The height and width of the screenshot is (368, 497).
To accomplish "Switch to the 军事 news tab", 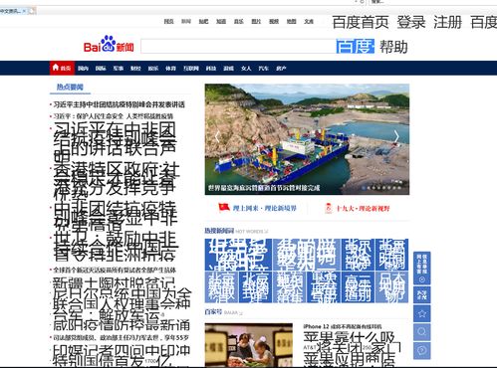I will tap(119, 69).
